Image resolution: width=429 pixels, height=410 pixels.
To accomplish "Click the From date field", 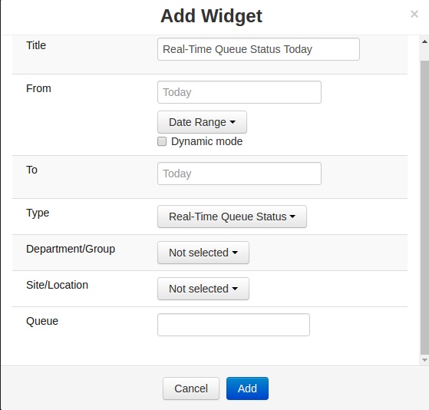I will point(239,92).
